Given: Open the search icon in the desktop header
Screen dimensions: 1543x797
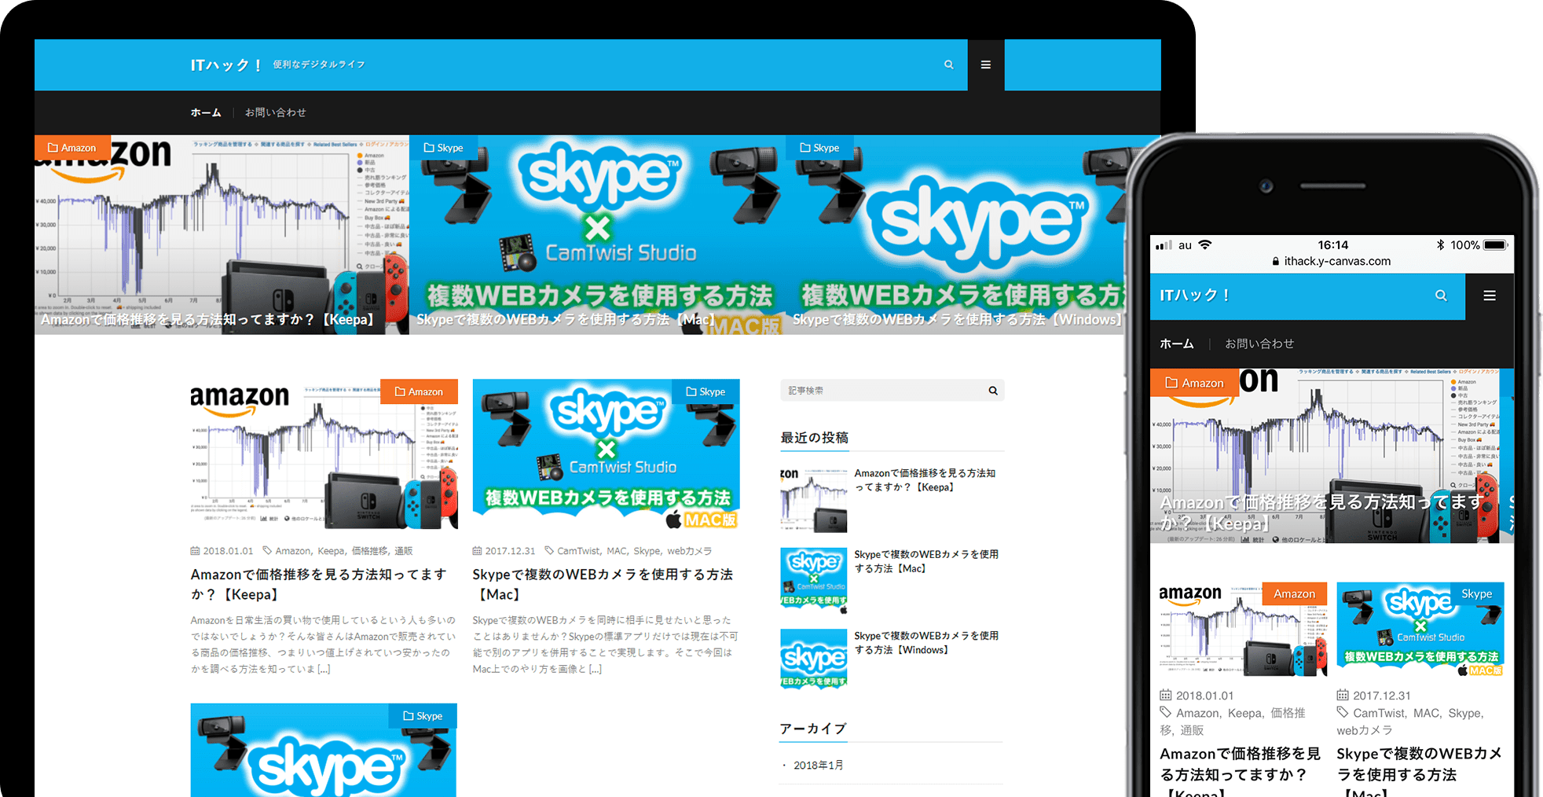Looking at the screenshot, I should [x=948, y=64].
